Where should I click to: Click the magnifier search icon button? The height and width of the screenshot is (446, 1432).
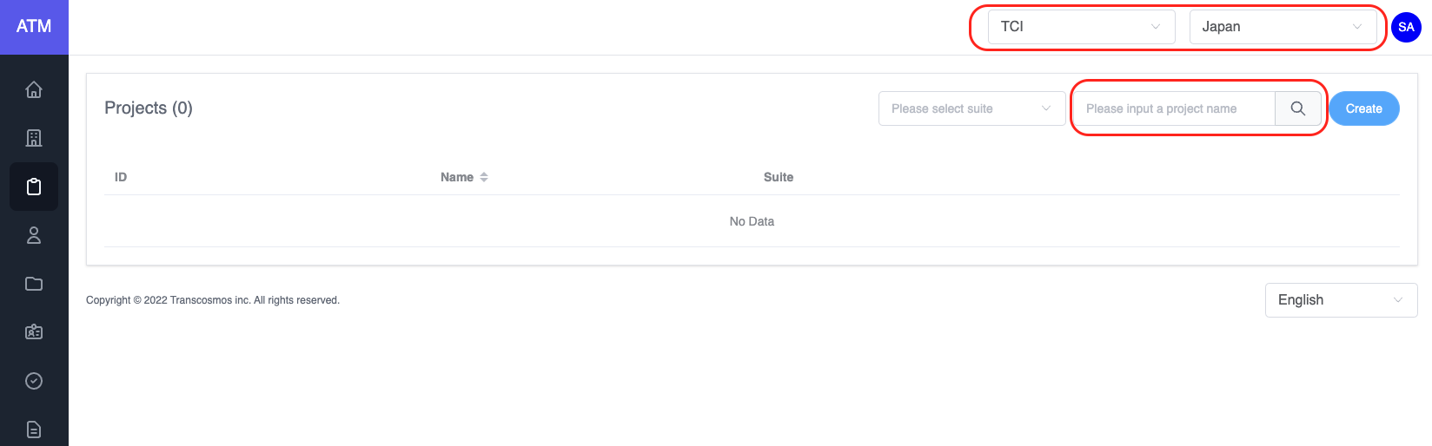[1297, 108]
